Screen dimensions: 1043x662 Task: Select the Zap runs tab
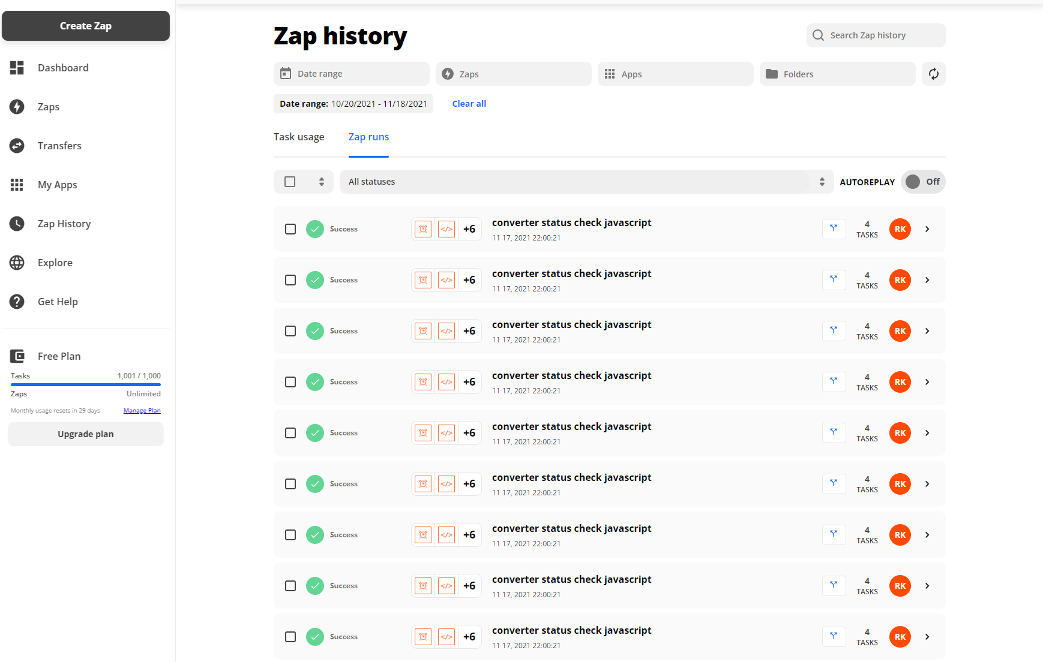[x=368, y=137]
